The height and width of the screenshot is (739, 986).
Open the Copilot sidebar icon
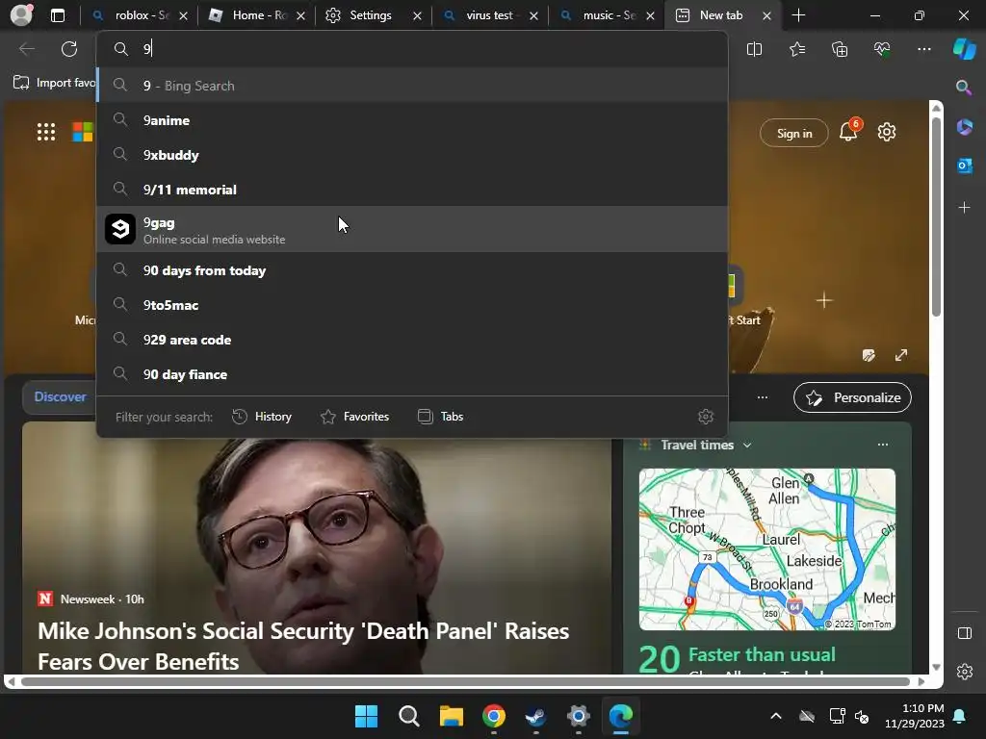click(x=964, y=49)
